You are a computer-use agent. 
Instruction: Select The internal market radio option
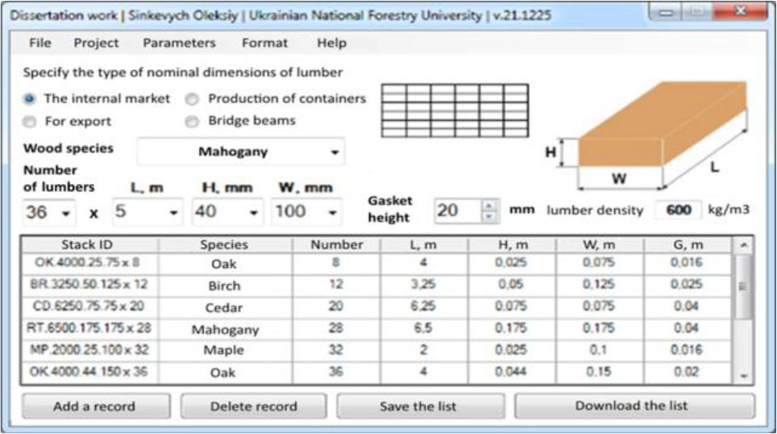pos(30,98)
